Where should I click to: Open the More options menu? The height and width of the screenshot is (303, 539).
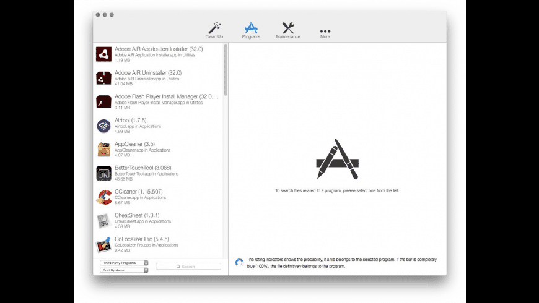coord(325,33)
